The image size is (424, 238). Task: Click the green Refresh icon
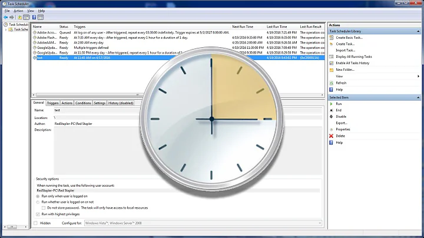[332, 83]
